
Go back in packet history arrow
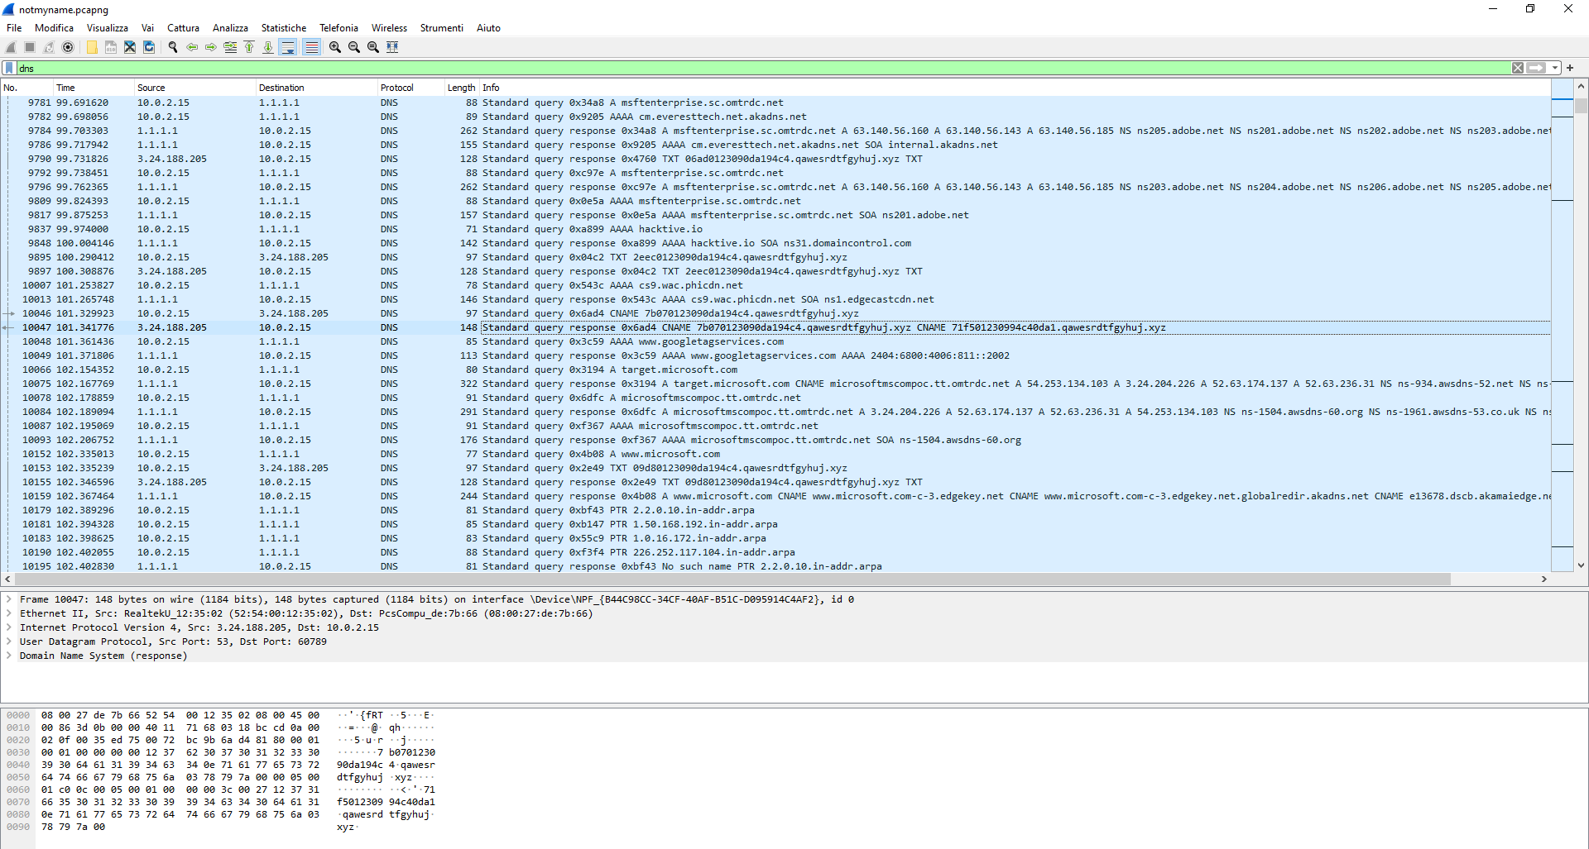[192, 47]
